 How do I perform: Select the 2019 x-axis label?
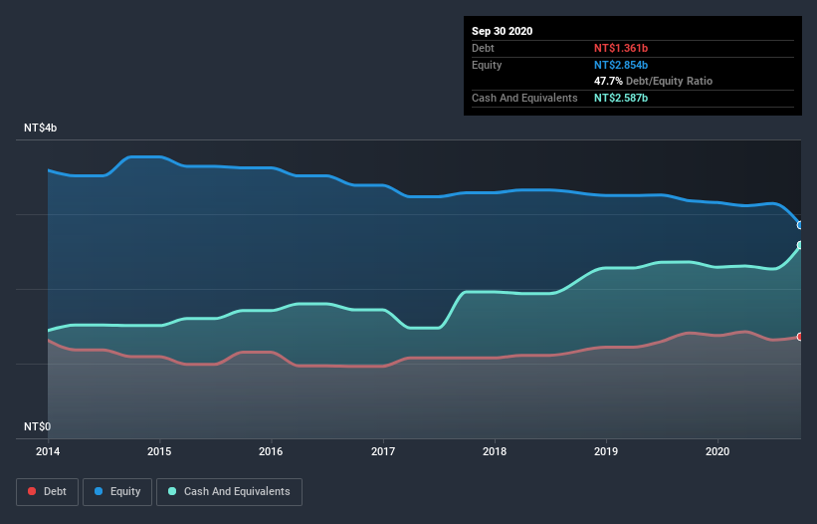click(x=606, y=451)
